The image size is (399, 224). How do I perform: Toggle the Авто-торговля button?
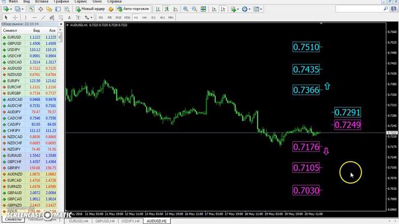pos(133,9)
